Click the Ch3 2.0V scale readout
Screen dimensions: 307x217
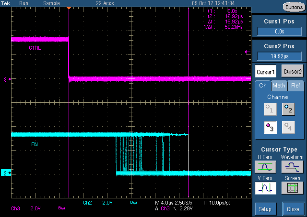point(26,208)
